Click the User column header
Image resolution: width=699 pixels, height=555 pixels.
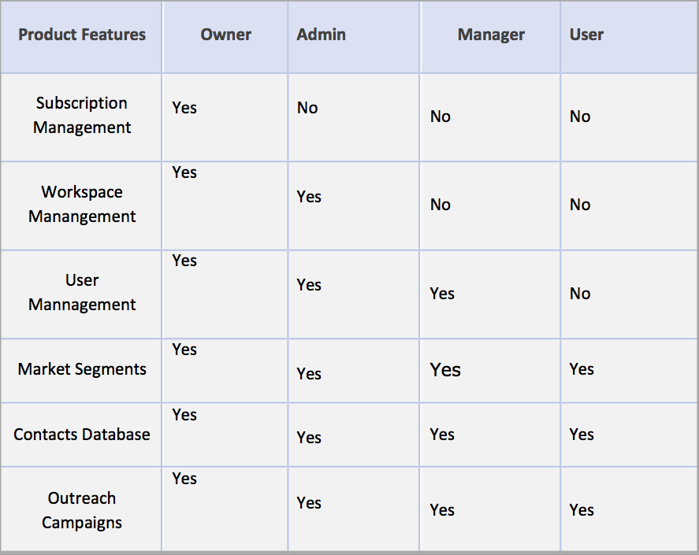pyautogui.click(x=586, y=35)
